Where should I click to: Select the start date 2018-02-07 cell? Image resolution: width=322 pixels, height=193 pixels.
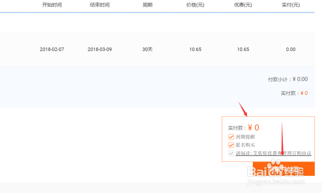coord(52,49)
